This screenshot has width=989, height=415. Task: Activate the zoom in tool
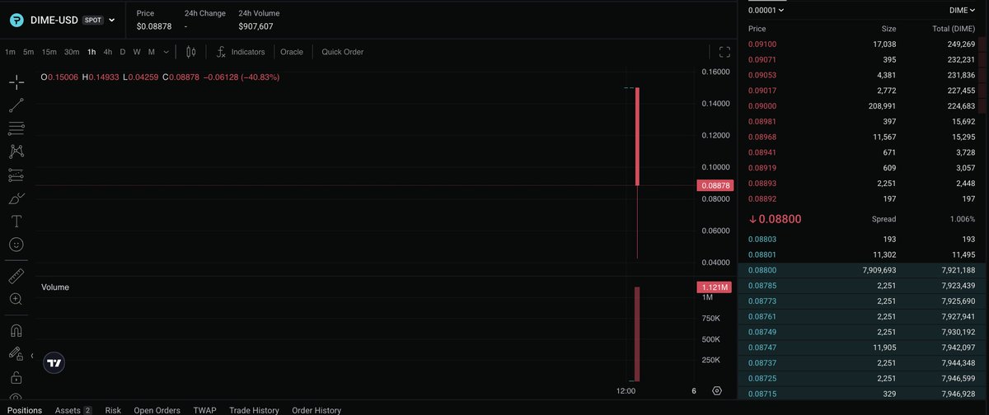click(x=16, y=299)
